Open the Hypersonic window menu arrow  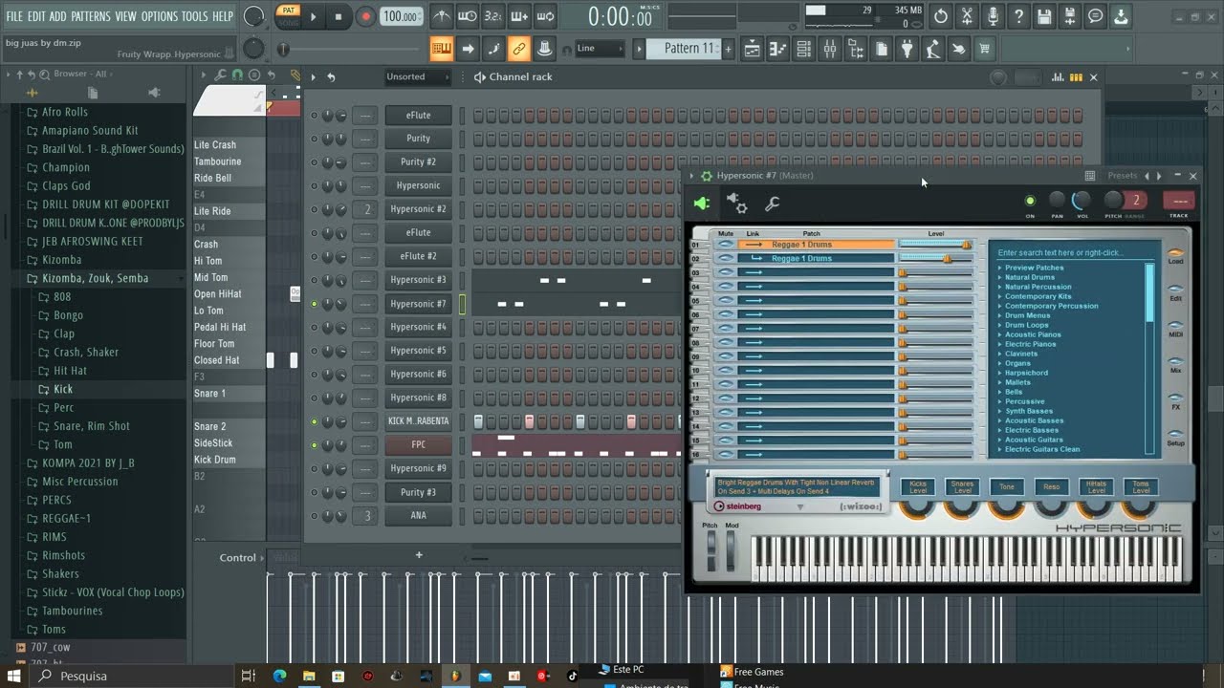[692, 176]
